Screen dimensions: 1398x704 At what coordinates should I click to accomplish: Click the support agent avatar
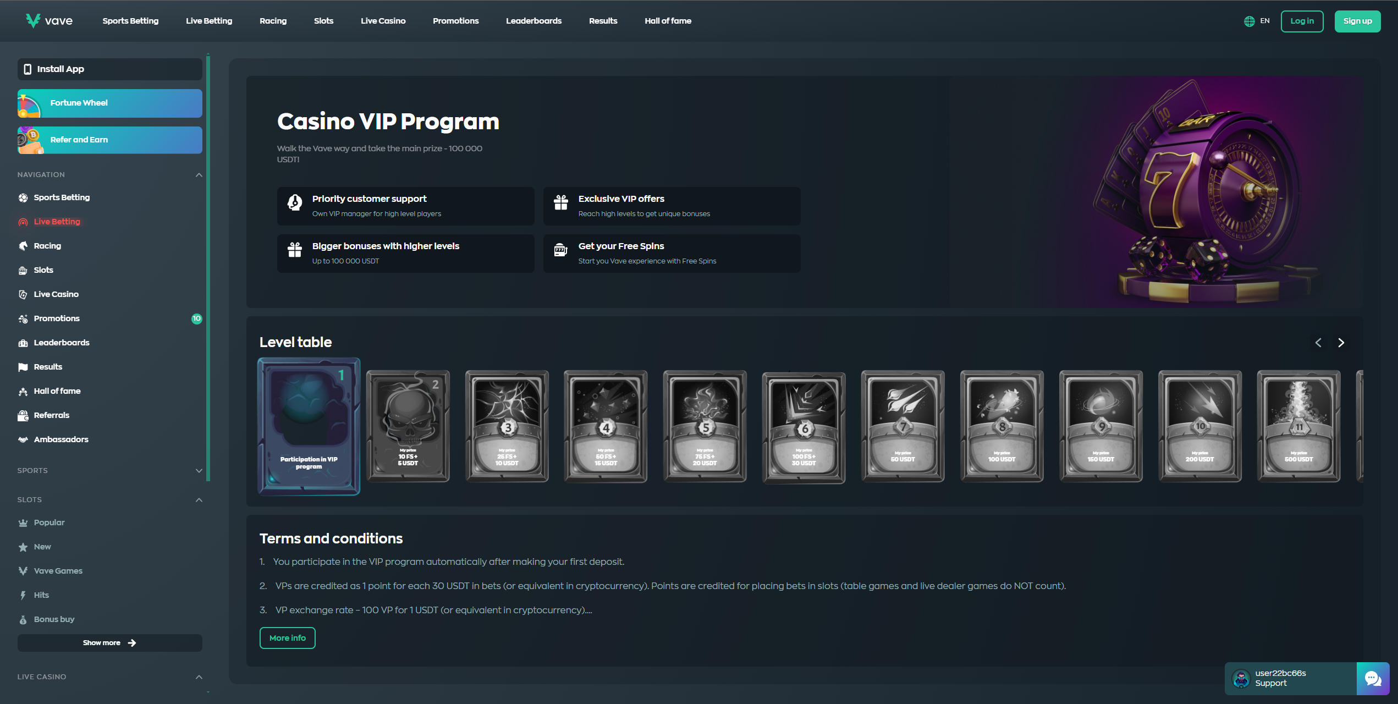1241,679
